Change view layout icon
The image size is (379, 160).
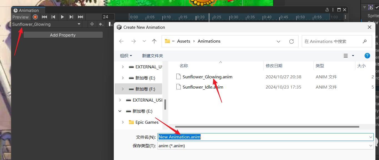click(346, 56)
